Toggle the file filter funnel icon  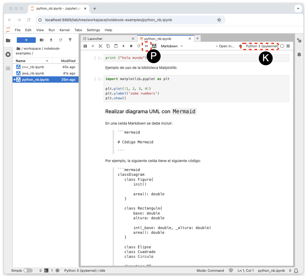(x=70, y=40)
